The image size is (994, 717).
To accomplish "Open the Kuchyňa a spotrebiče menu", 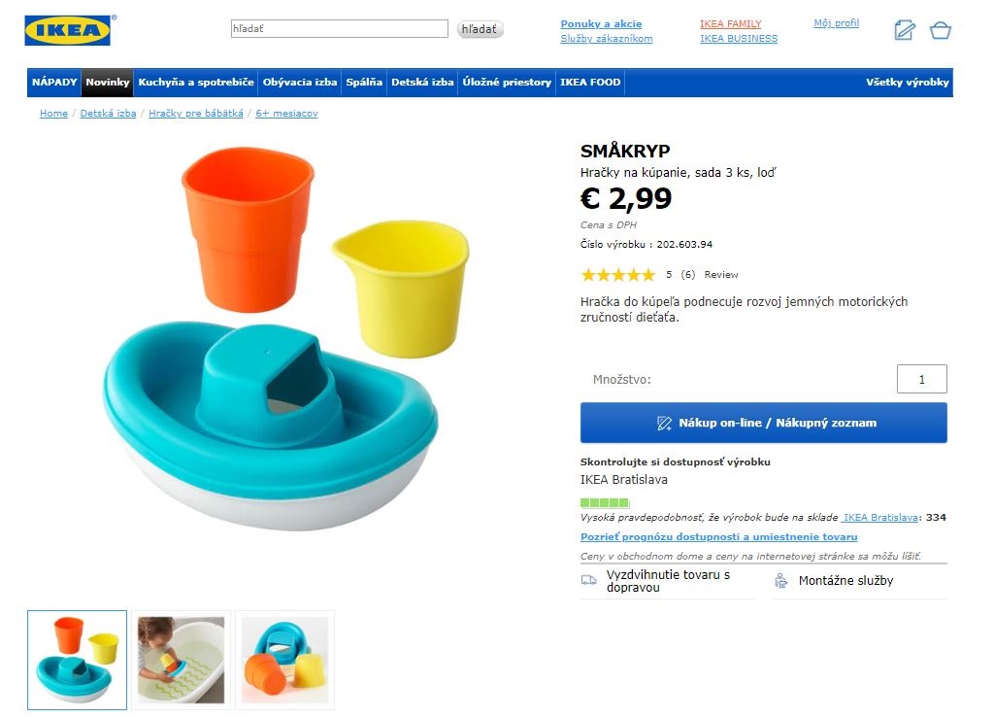I will 196,83.
